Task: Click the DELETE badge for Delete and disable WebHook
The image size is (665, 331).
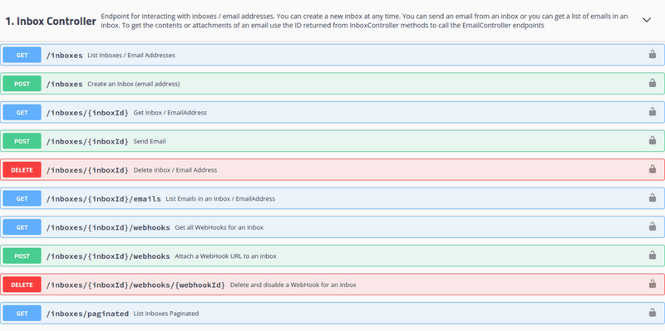Action: [x=22, y=285]
